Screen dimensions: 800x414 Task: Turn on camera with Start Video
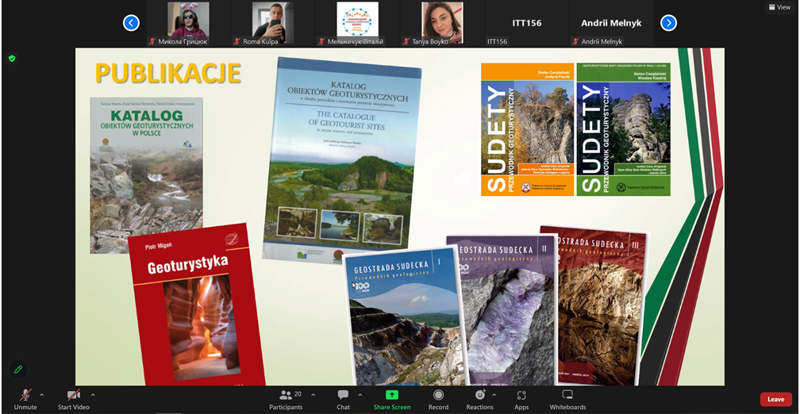[73, 398]
